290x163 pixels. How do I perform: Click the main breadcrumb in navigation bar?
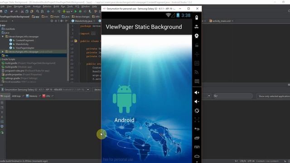pos(55,17)
